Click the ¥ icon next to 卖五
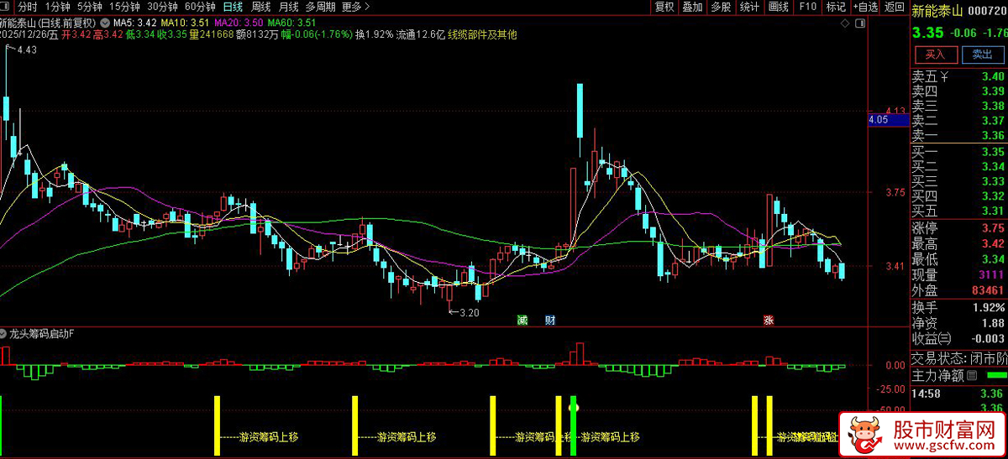This screenshot has height=459, width=1008. point(944,77)
